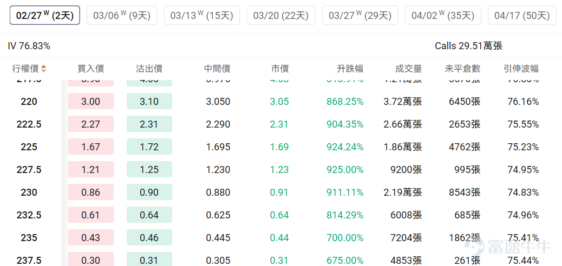Viewport: 562px width, 266px height.
Task: Choose the 03/20 (22天) expiry tab
Action: click(x=281, y=15)
